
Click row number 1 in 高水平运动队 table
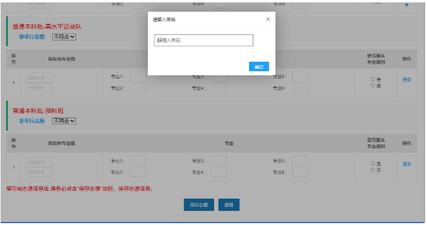[x=13, y=83]
